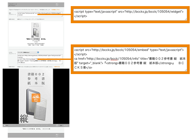
Task: Open the size selection dropdown
Action: (x=28, y=52)
